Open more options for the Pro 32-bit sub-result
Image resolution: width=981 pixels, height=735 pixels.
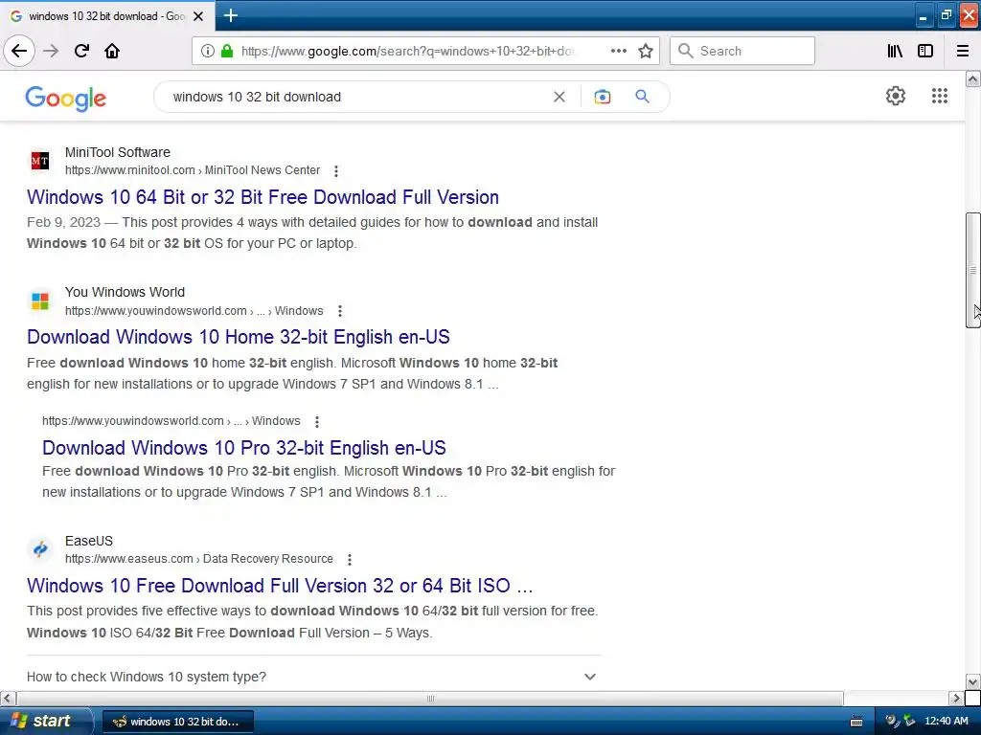coord(317,422)
